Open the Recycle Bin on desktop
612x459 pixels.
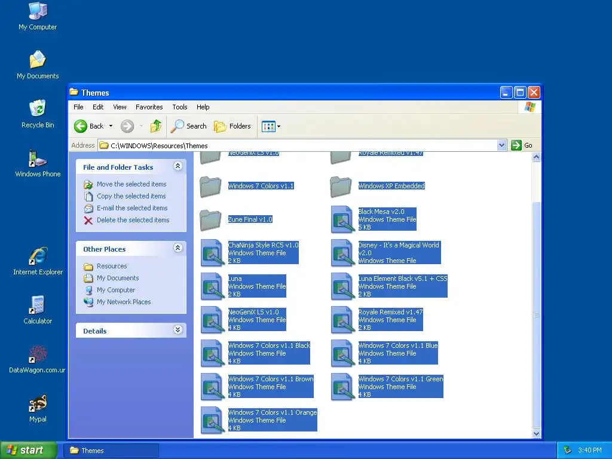point(38,114)
